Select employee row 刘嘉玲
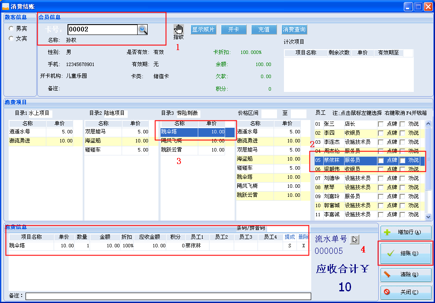Screen dimensions: 435x303 click(x=370, y=196)
